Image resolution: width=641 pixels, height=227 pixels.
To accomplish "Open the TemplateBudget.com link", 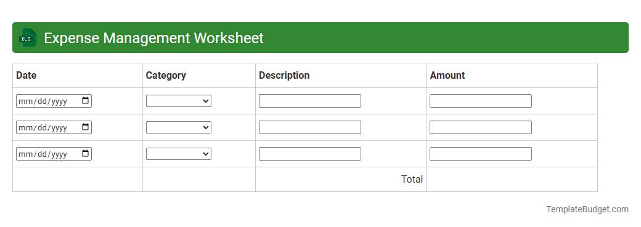I will coord(587,209).
